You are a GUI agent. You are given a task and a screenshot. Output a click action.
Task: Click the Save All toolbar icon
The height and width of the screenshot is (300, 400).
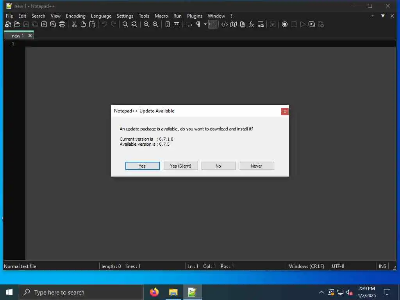click(35, 25)
